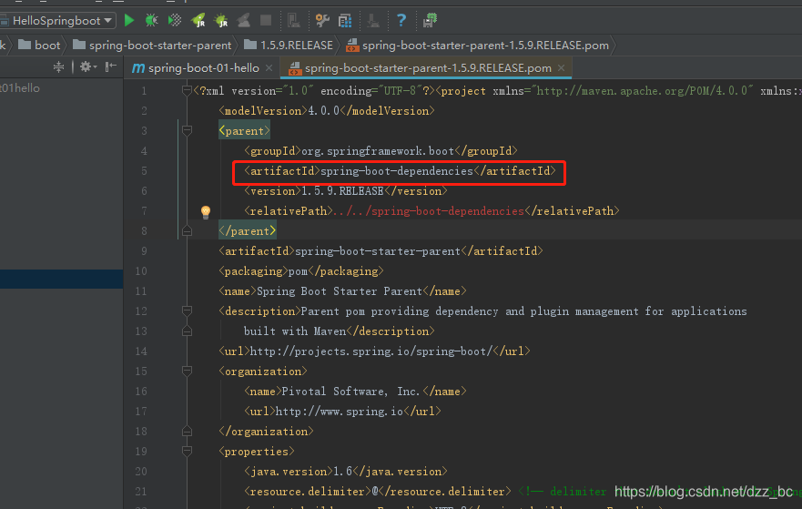Click the spring-boot-dependencies artifactId text
Viewport: 802px width, 509px height.
397,171
